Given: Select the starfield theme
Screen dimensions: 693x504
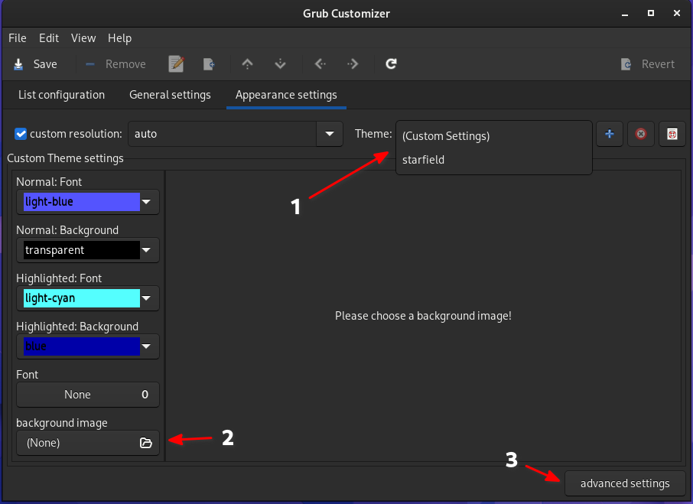Looking at the screenshot, I should click(422, 160).
